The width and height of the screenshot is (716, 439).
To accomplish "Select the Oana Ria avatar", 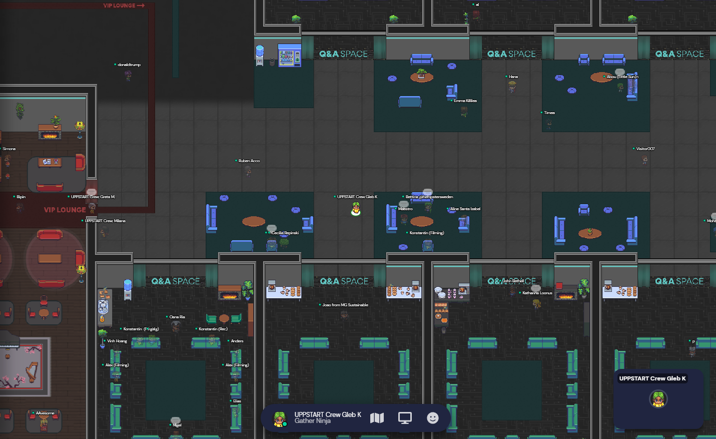I will pos(176,326).
